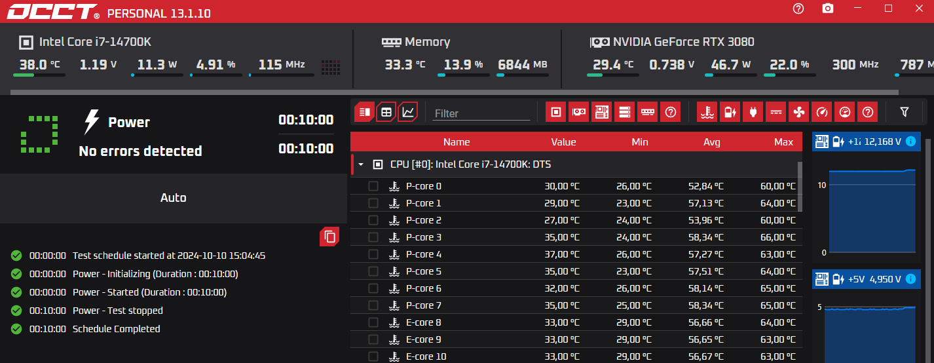This screenshot has height=363, width=934.
Task: Click the NVIDIA GeForce RTX 3080 summary title
Action: [683, 42]
